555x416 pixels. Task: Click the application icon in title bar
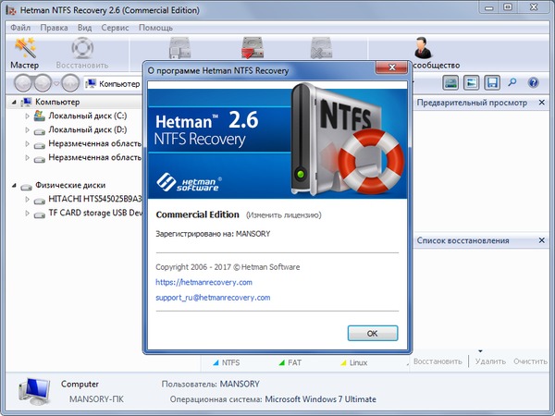tap(11, 10)
